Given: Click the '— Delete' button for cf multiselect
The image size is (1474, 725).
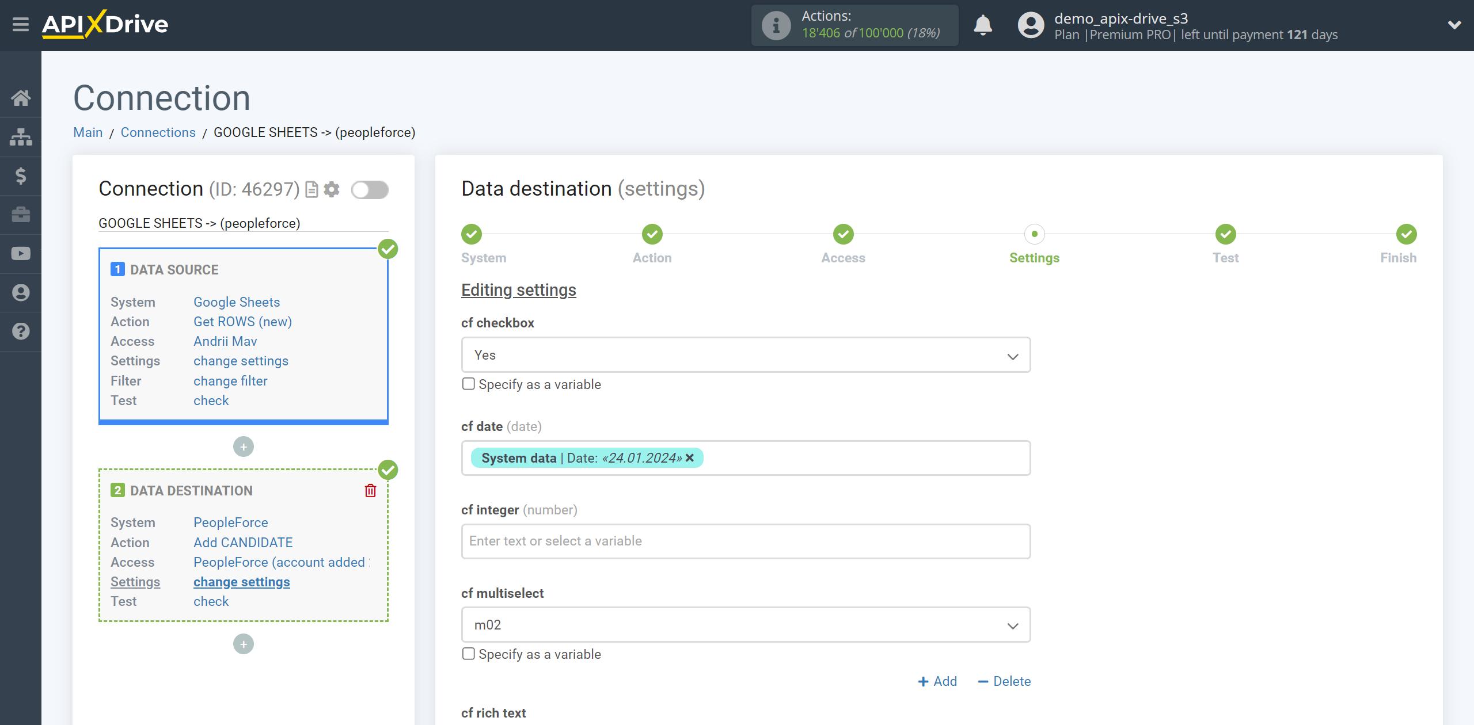Looking at the screenshot, I should 1004,680.
